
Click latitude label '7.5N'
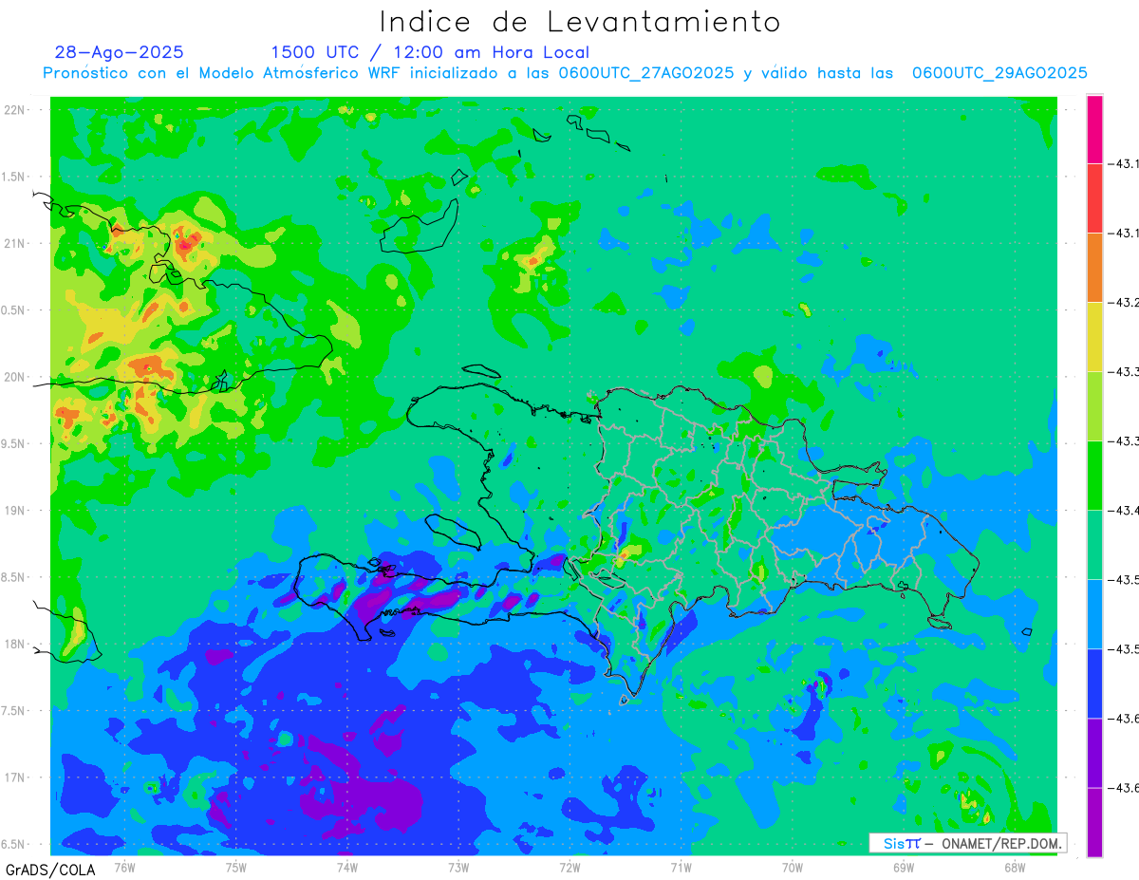click(x=13, y=711)
